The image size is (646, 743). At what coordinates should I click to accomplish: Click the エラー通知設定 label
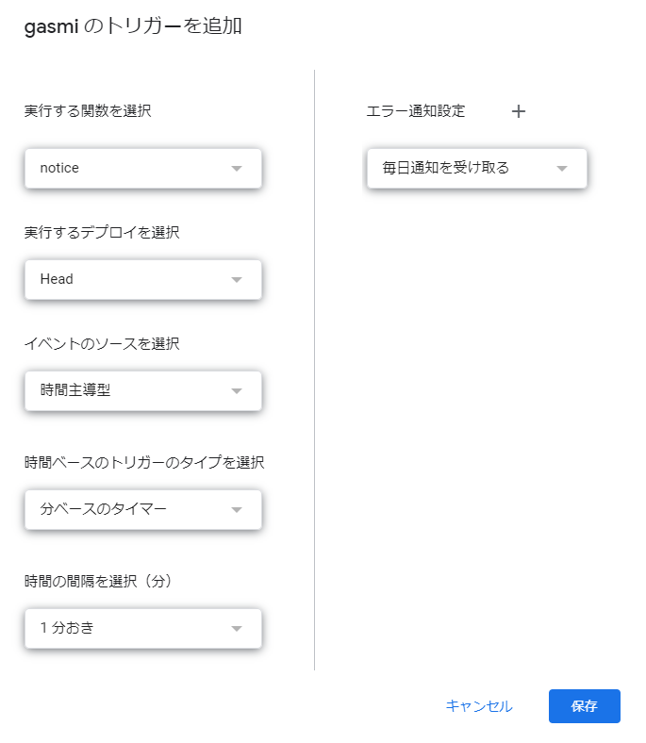[416, 111]
